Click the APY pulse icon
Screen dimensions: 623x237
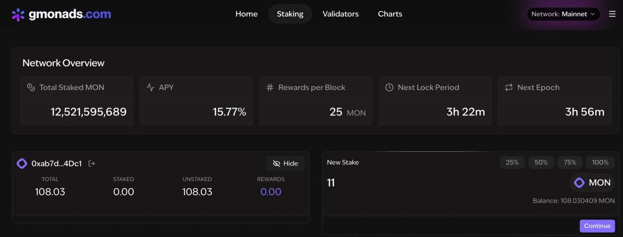coord(150,88)
